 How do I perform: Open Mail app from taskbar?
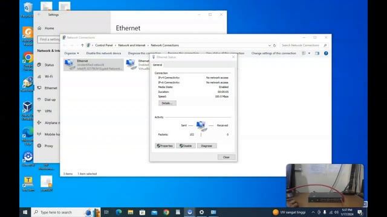pos(154,212)
